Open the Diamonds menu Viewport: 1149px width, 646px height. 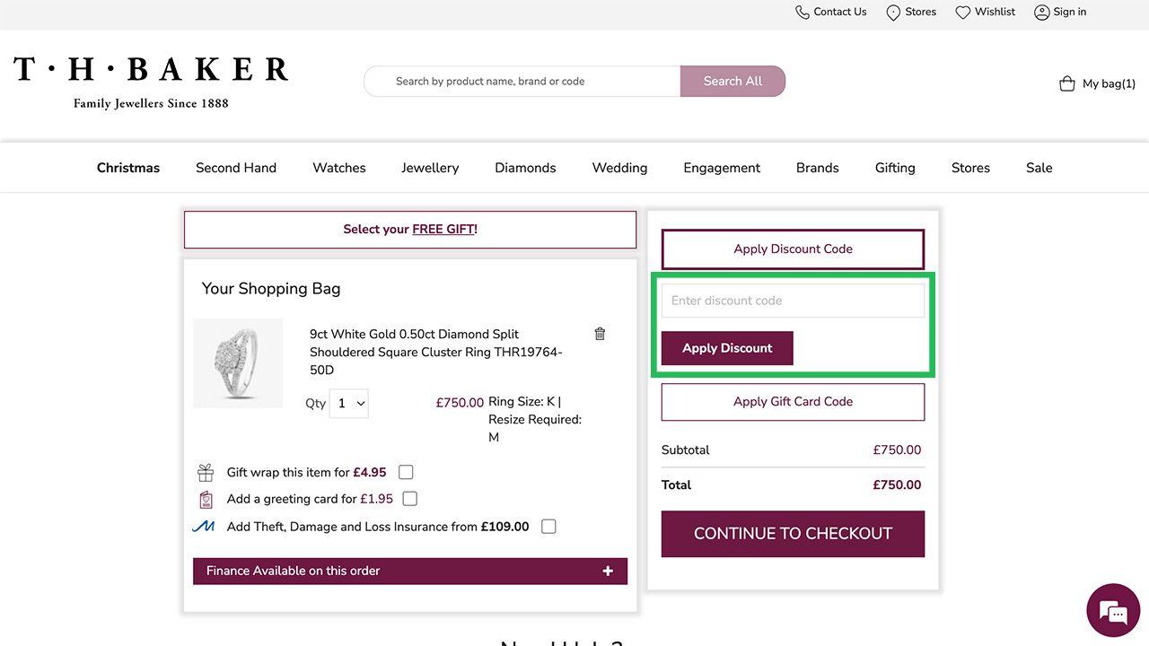525,168
